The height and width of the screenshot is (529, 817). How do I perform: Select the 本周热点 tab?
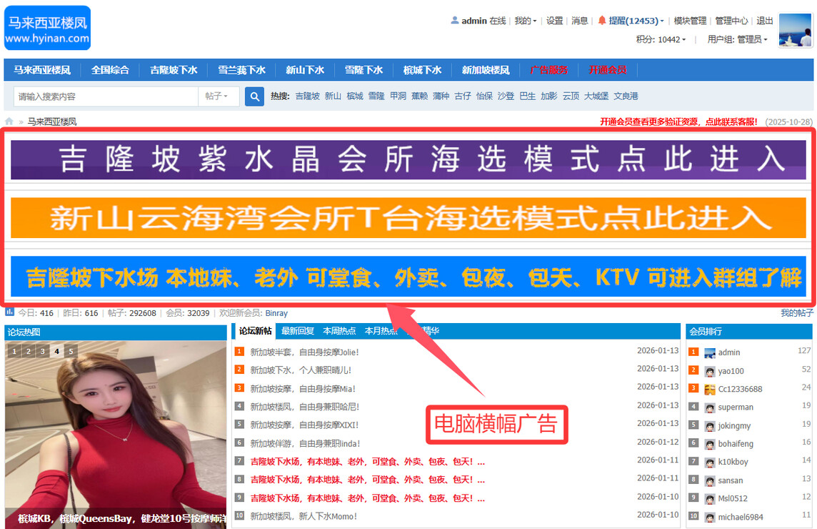click(x=339, y=331)
